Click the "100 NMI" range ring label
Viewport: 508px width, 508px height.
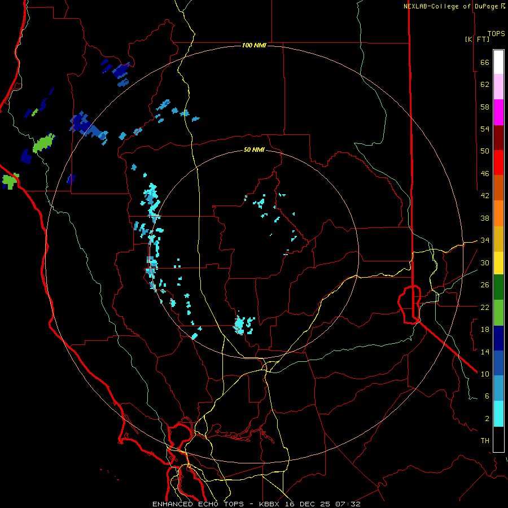[x=254, y=45]
